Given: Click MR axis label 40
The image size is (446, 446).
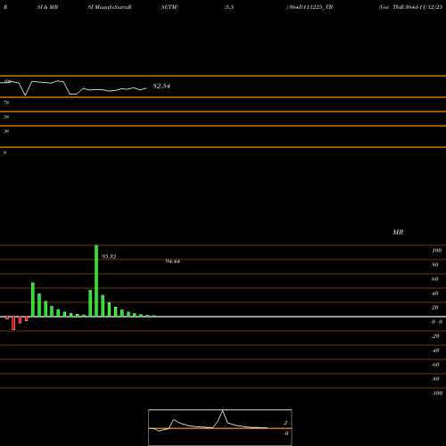Looking at the screenshot, I should [x=435, y=293].
